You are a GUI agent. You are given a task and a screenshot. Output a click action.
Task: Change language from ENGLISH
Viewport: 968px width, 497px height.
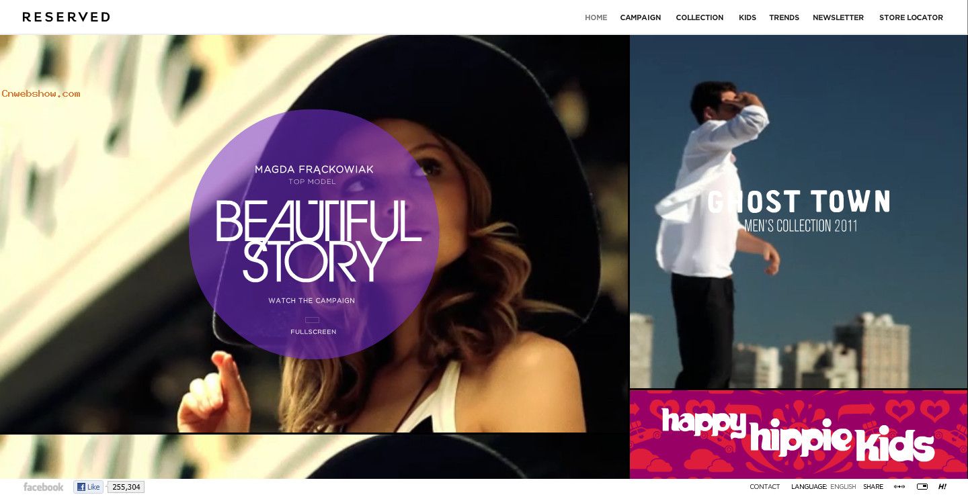843,487
